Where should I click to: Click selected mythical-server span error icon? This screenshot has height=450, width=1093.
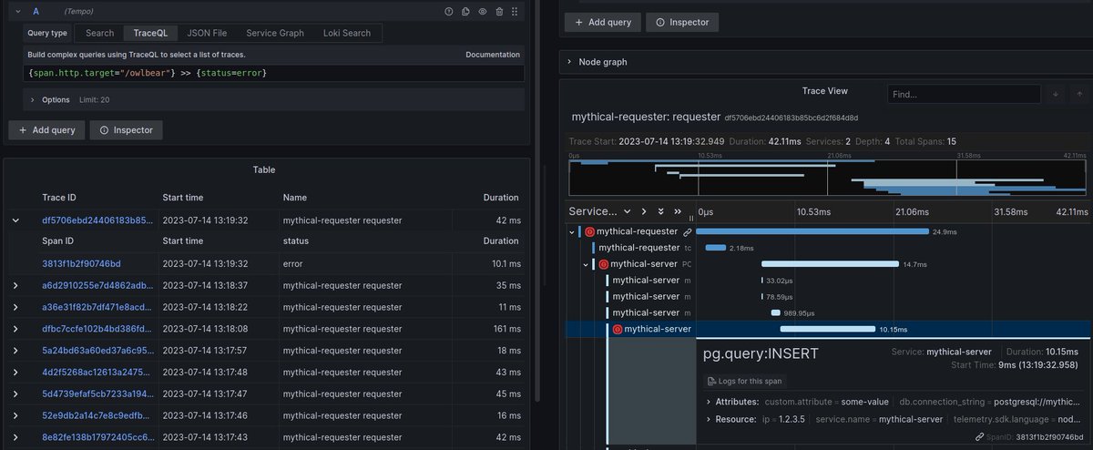pyautogui.click(x=618, y=330)
